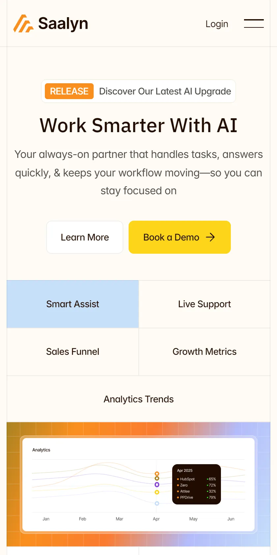Screen dimensions: 277x555
Task: Click the Book a Demo button
Action: pos(180,237)
